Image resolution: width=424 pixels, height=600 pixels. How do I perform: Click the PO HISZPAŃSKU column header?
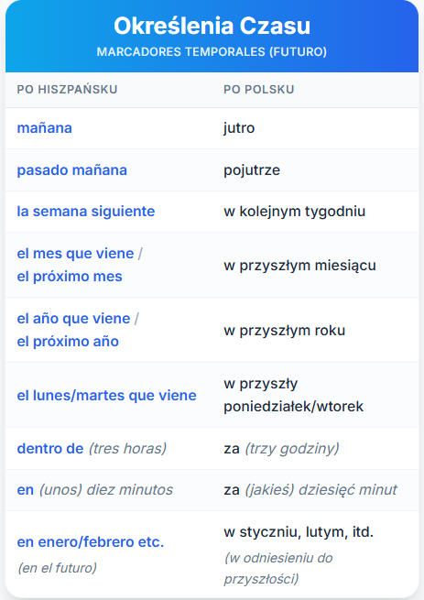pyautogui.click(x=67, y=89)
